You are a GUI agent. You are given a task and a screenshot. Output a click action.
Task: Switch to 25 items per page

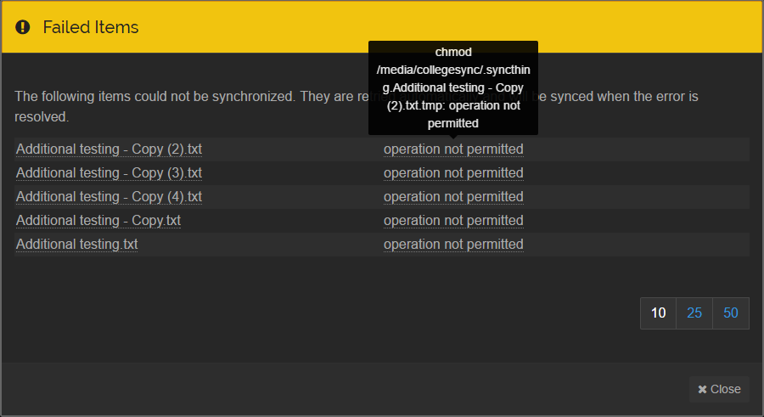[694, 313]
